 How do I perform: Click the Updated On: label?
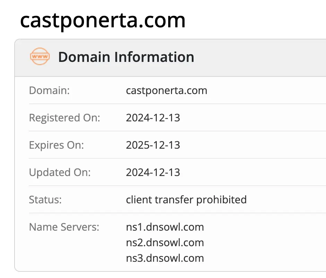pyautogui.click(x=60, y=172)
